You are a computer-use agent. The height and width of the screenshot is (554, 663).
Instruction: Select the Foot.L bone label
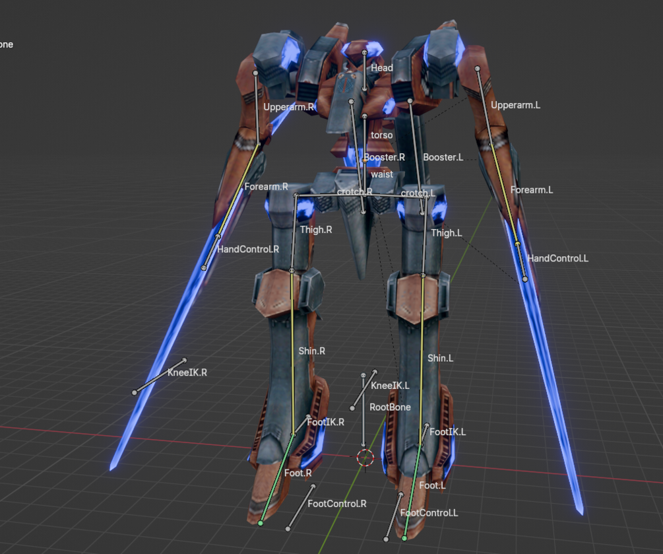pyautogui.click(x=432, y=485)
